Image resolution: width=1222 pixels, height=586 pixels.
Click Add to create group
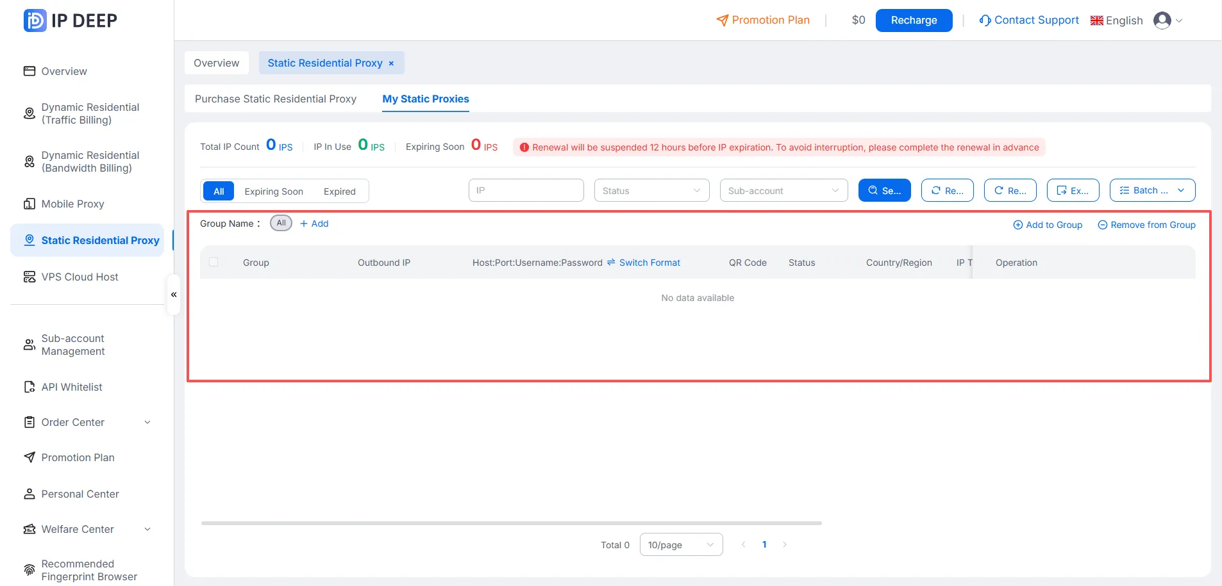pyautogui.click(x=314, y=224)
